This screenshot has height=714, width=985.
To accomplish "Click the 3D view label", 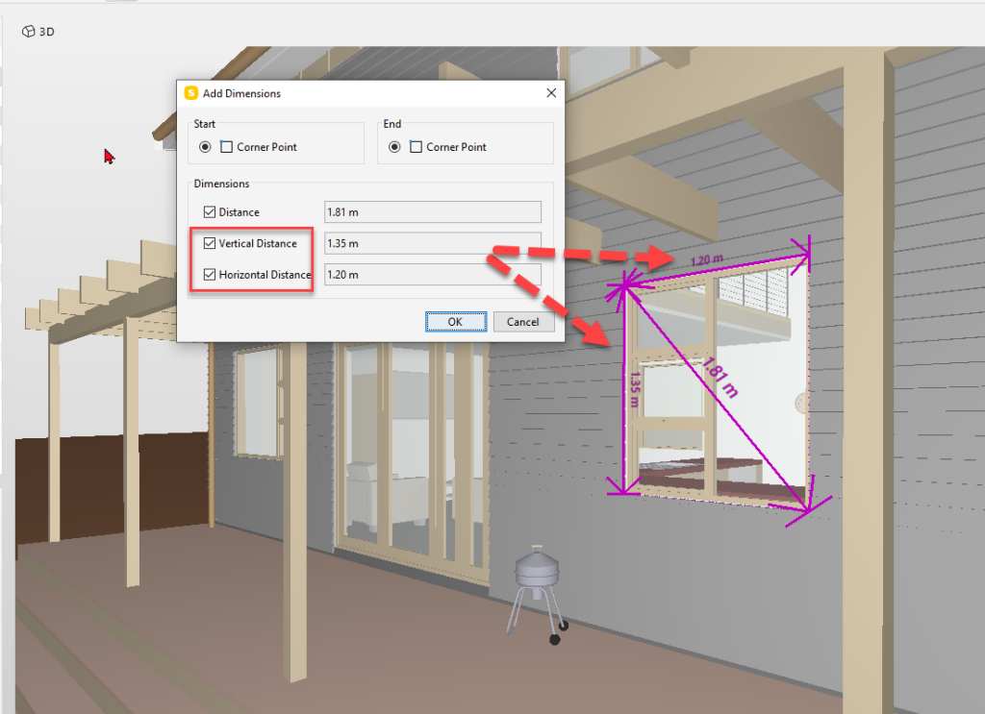I will click(x=46, y=32).
